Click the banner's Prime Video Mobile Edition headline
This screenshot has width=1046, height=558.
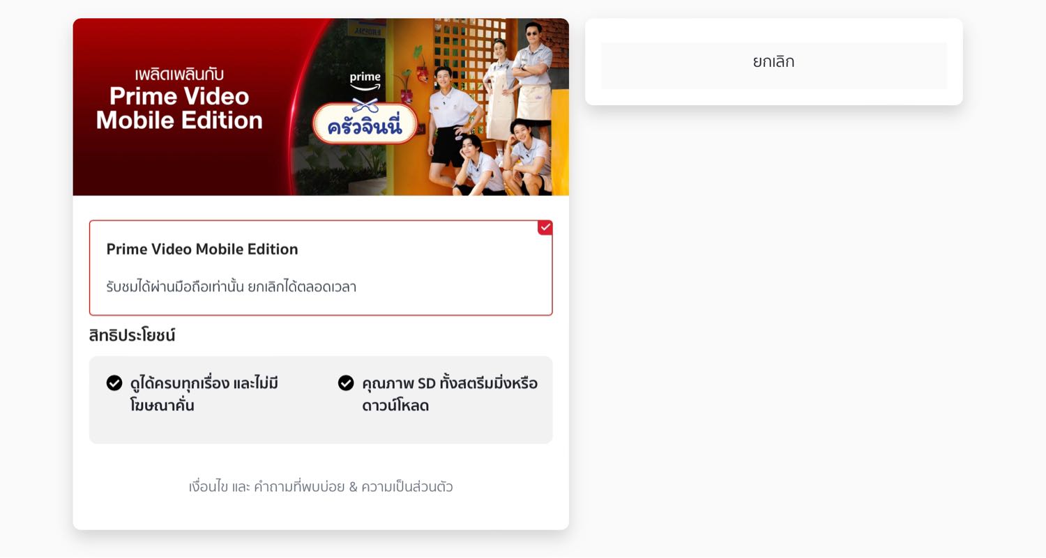click(179, 108)
